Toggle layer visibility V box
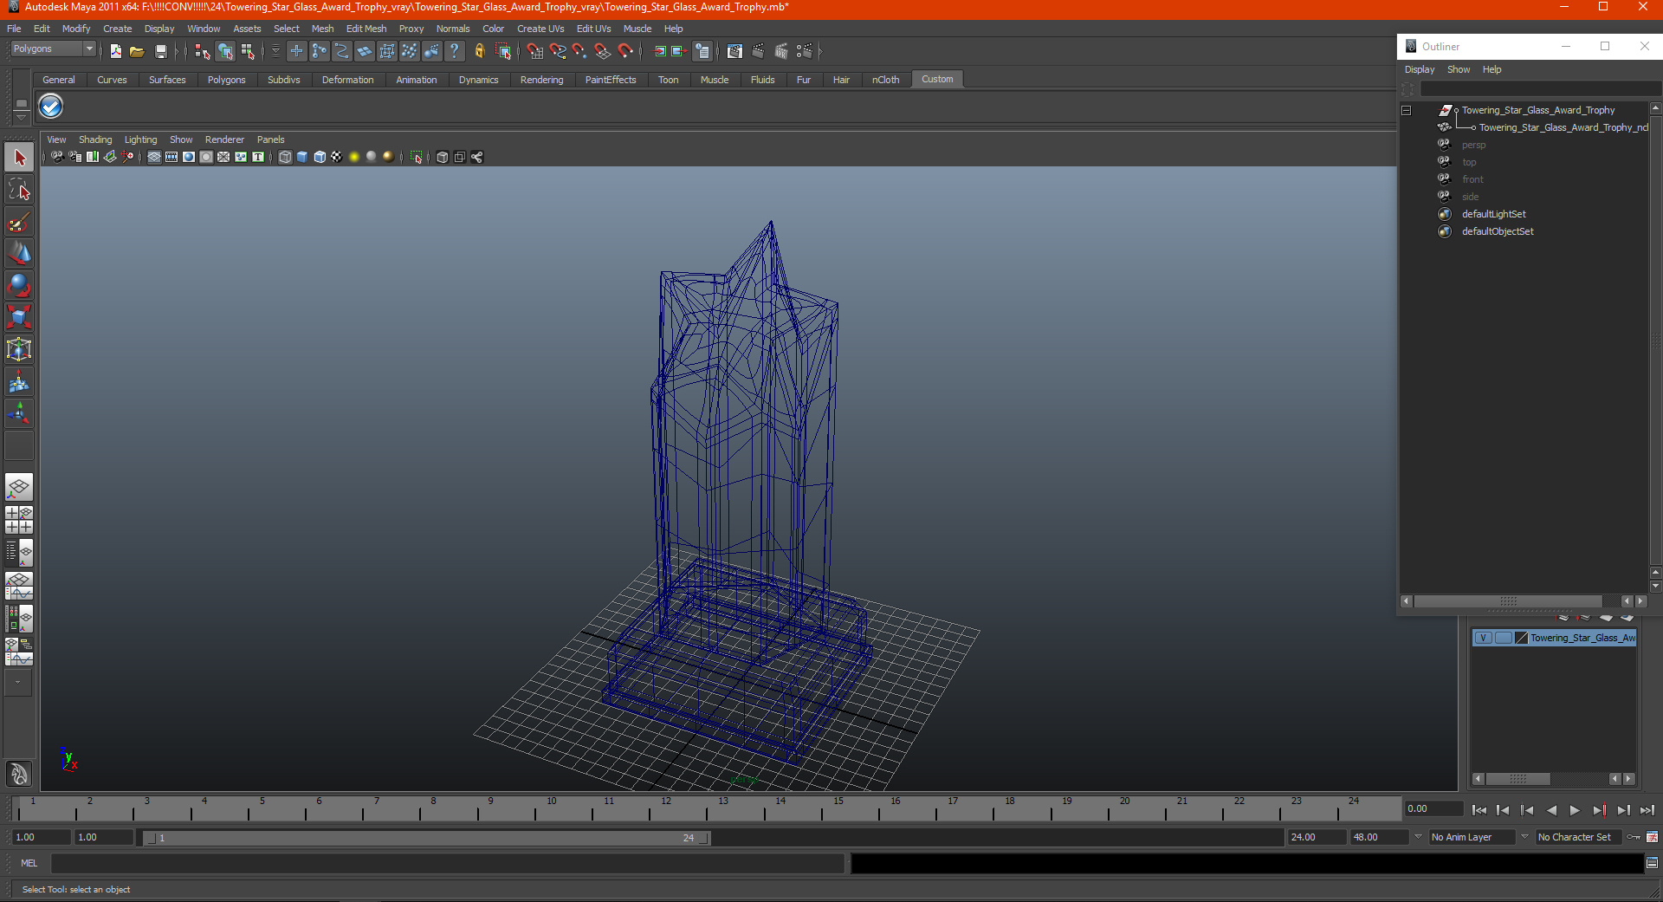This screenshot has width=1663, height=902. coord(1483,638)
